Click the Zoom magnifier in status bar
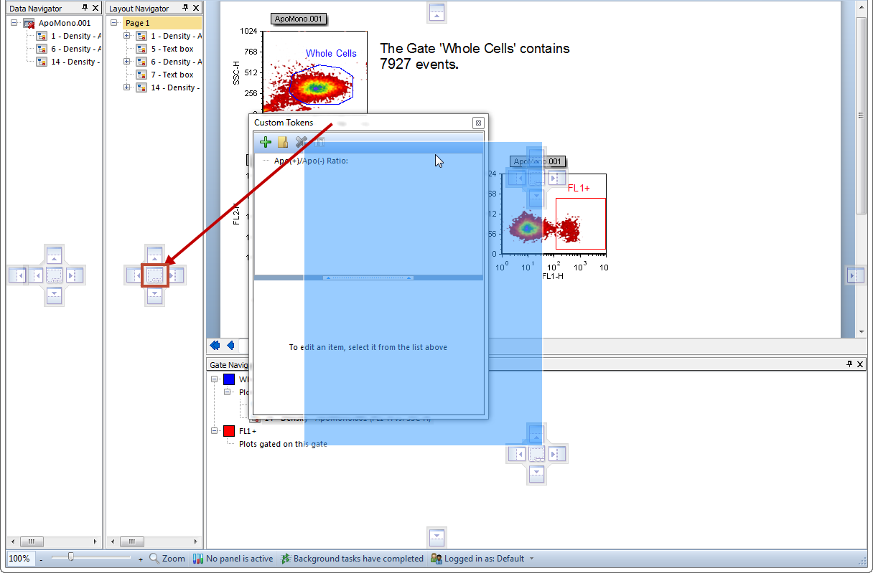This screenshot has width=873, height=573. click(x=154, y=558)
